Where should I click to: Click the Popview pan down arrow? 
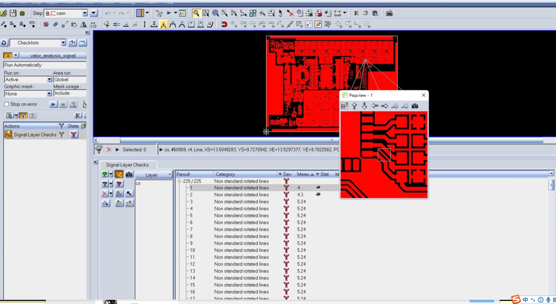coord(364,106)
